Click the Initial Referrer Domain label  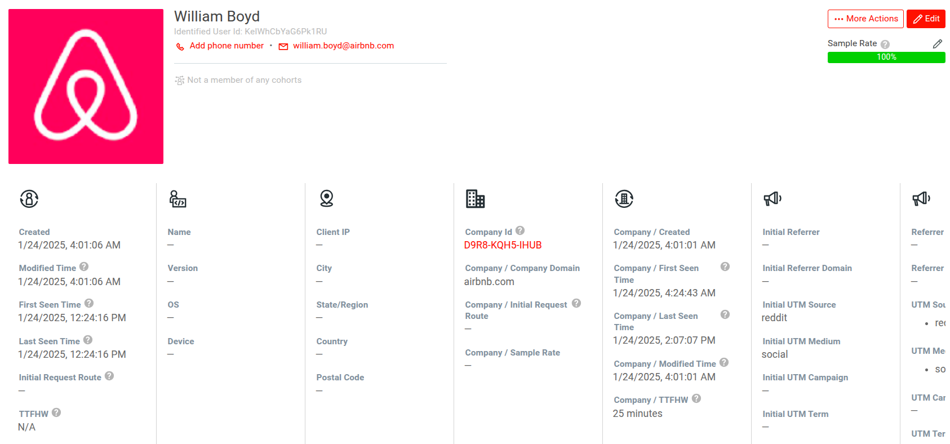(807, 268)
